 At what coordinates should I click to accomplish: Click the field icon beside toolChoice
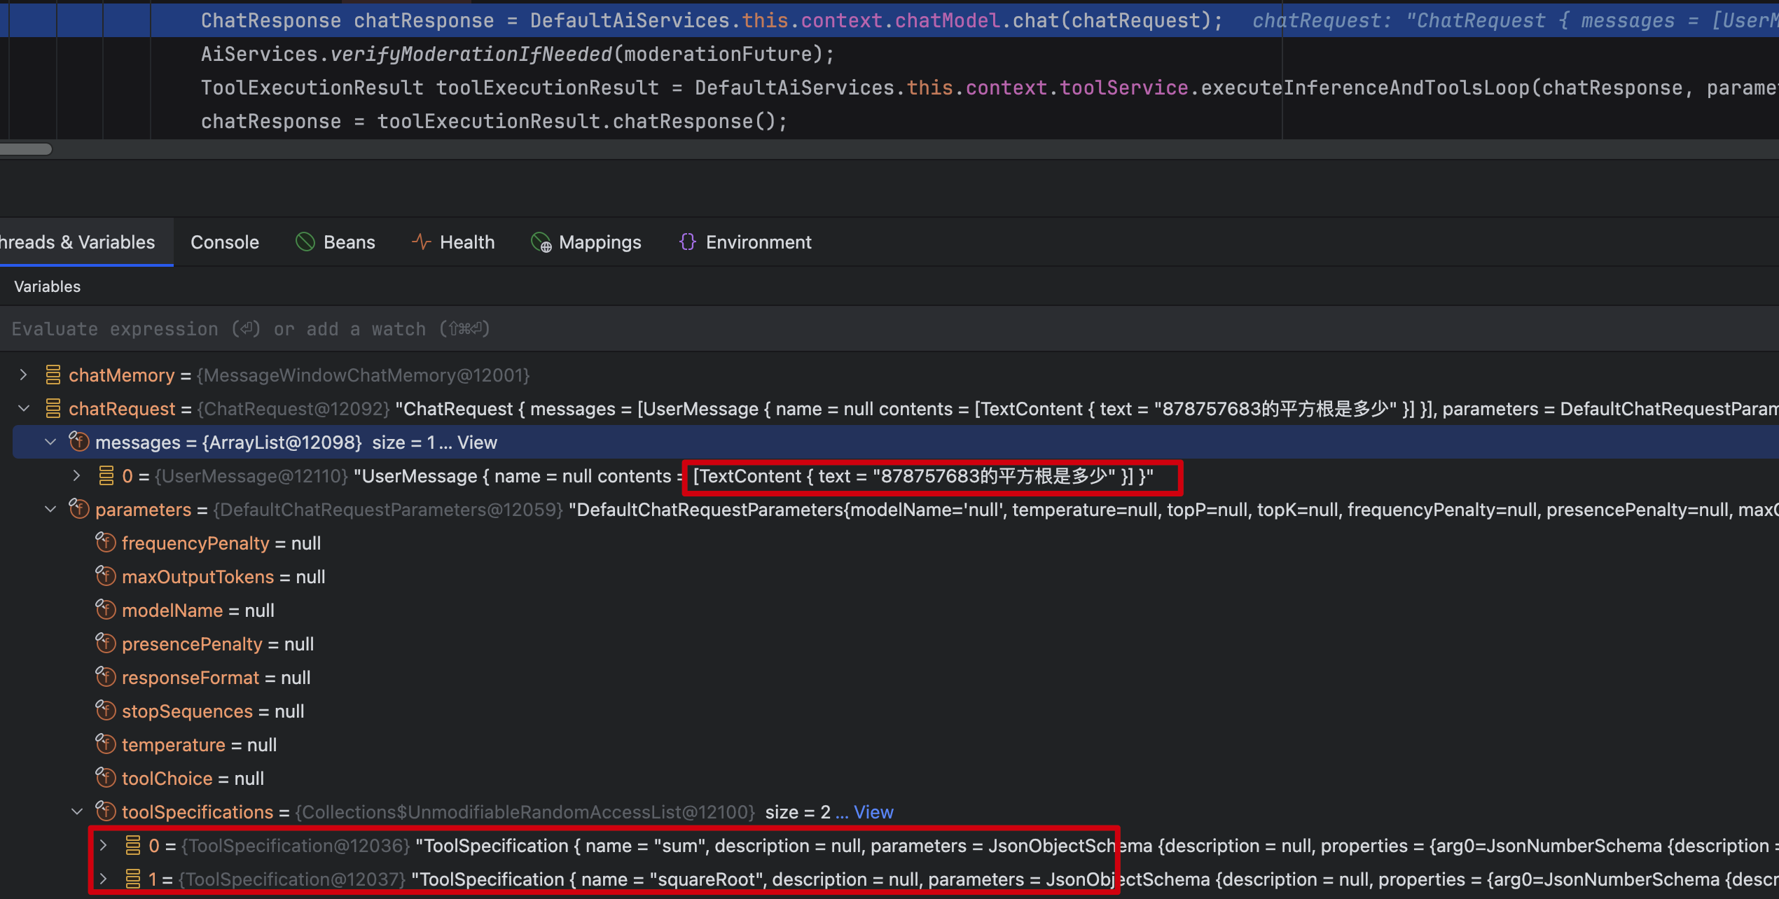tap(105, 778)
